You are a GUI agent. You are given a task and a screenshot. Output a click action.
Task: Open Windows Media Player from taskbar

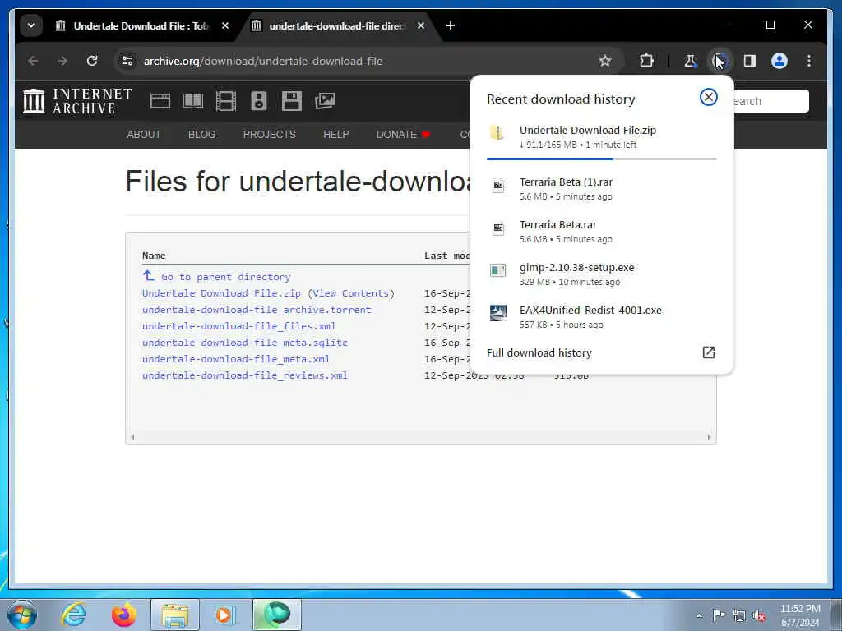[x=224, y=615]
